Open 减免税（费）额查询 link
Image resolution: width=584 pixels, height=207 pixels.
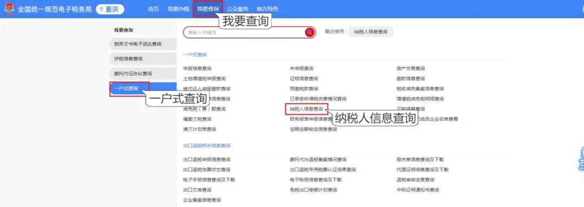click(x=204, y=109)
